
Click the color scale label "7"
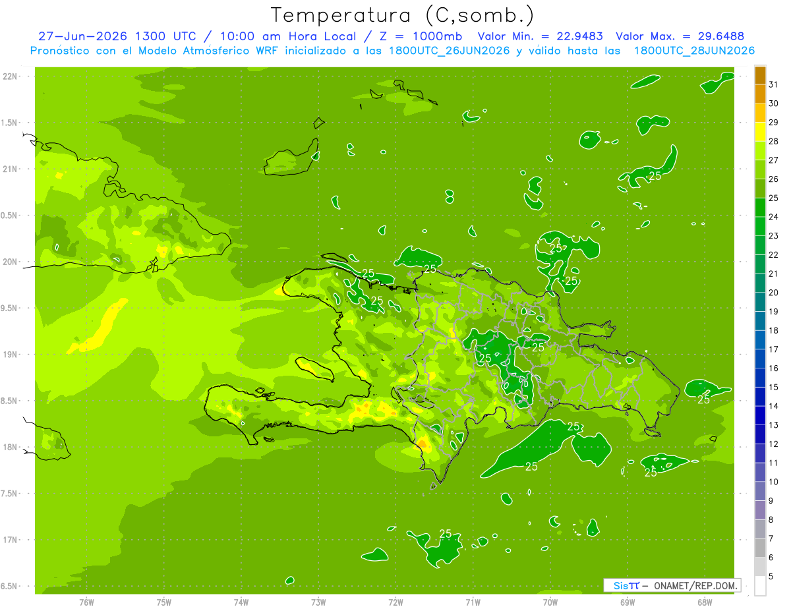pos(771,538)
